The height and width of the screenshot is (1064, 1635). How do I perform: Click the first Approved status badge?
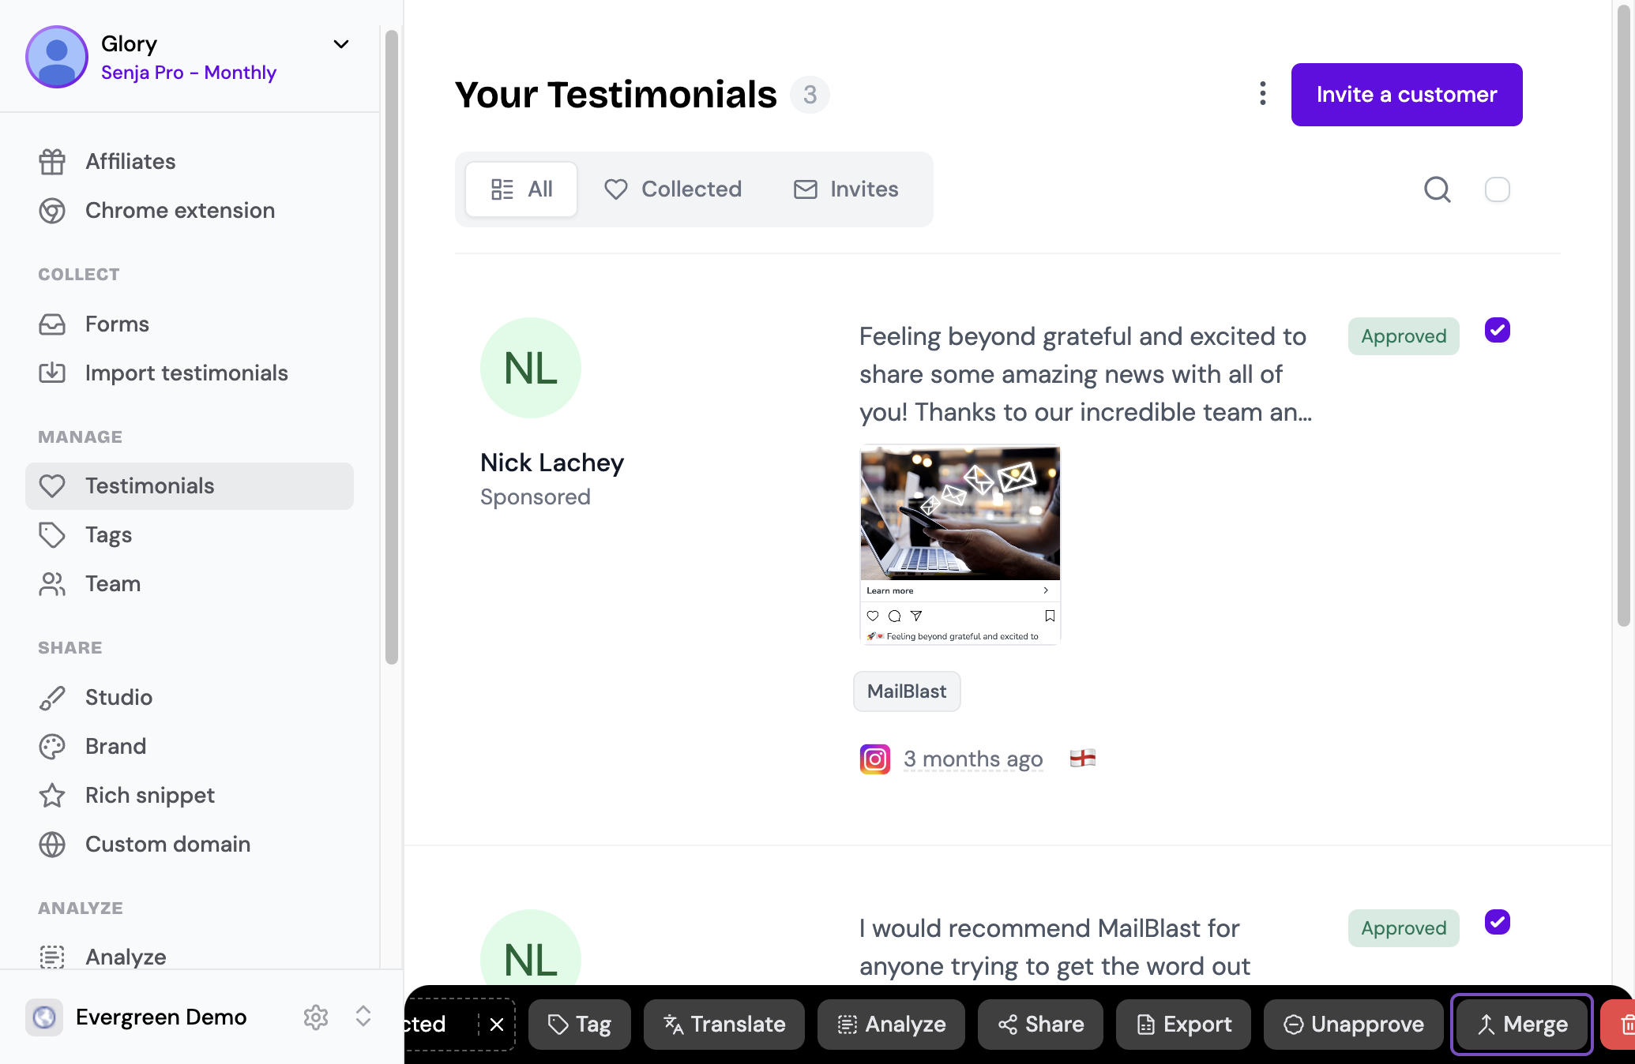coord(1404,336)
